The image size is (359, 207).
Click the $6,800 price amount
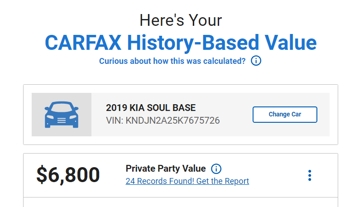point(68,175)
